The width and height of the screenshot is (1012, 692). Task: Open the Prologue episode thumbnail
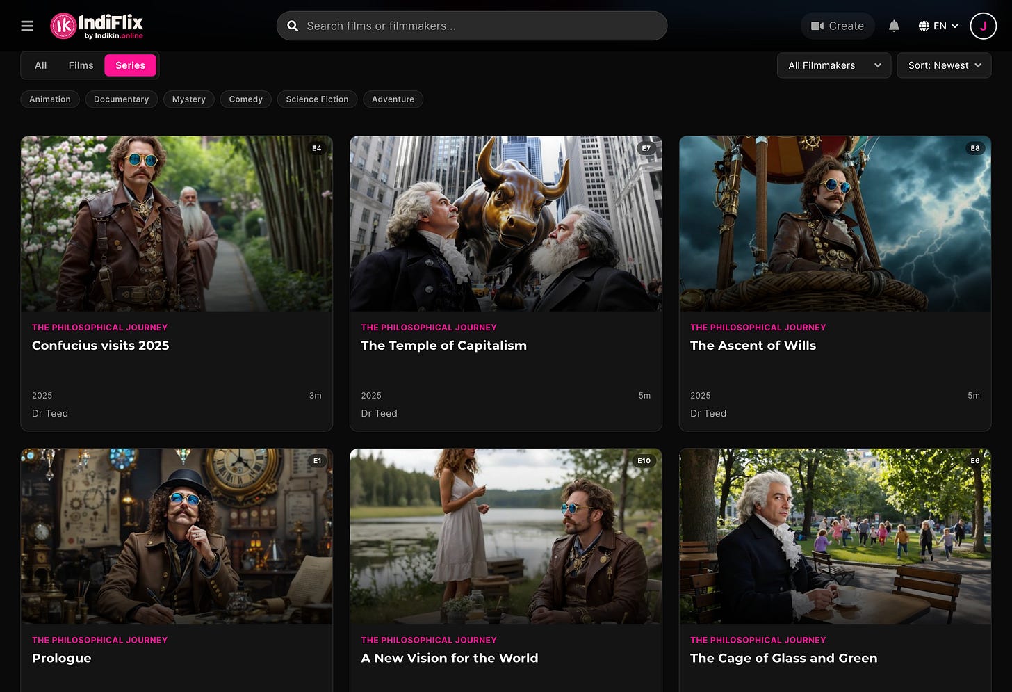pyautogui.click(x=177, y=536)
